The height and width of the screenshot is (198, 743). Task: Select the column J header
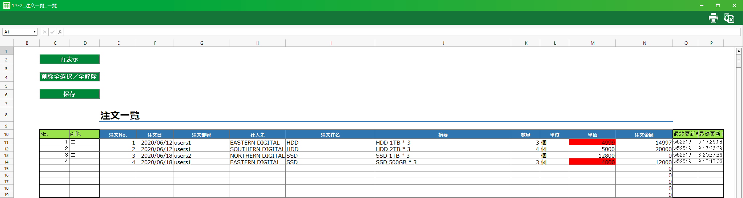[x=443, y=43]
